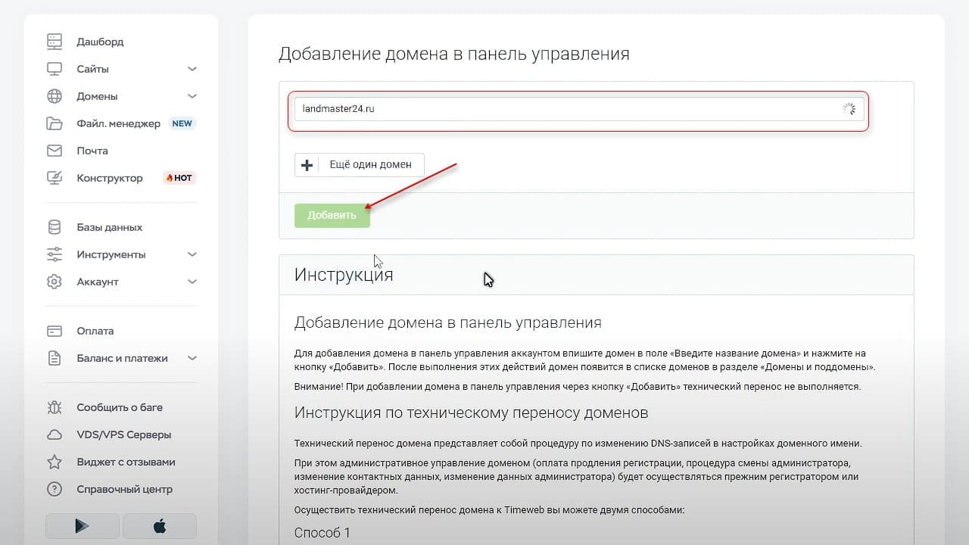Click the HOT badge beside Конструктор
Screen dimensions: 969x545
click(x=179, y=178)
